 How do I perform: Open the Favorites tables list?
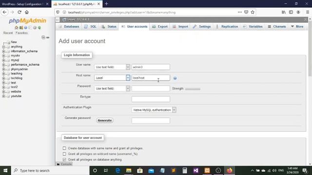pyautogui.click(x=21, y=33)
